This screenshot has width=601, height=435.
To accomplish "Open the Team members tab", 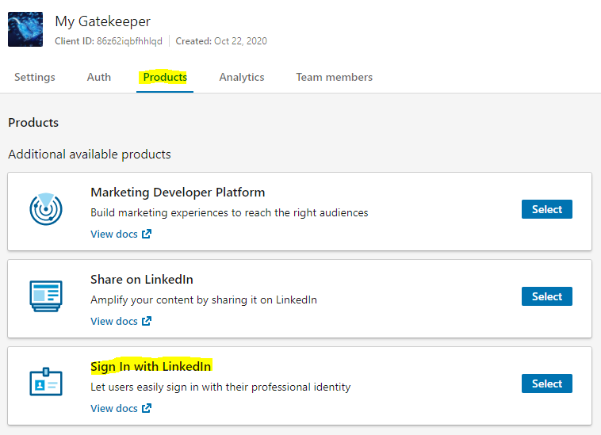I will click(334, 78).
